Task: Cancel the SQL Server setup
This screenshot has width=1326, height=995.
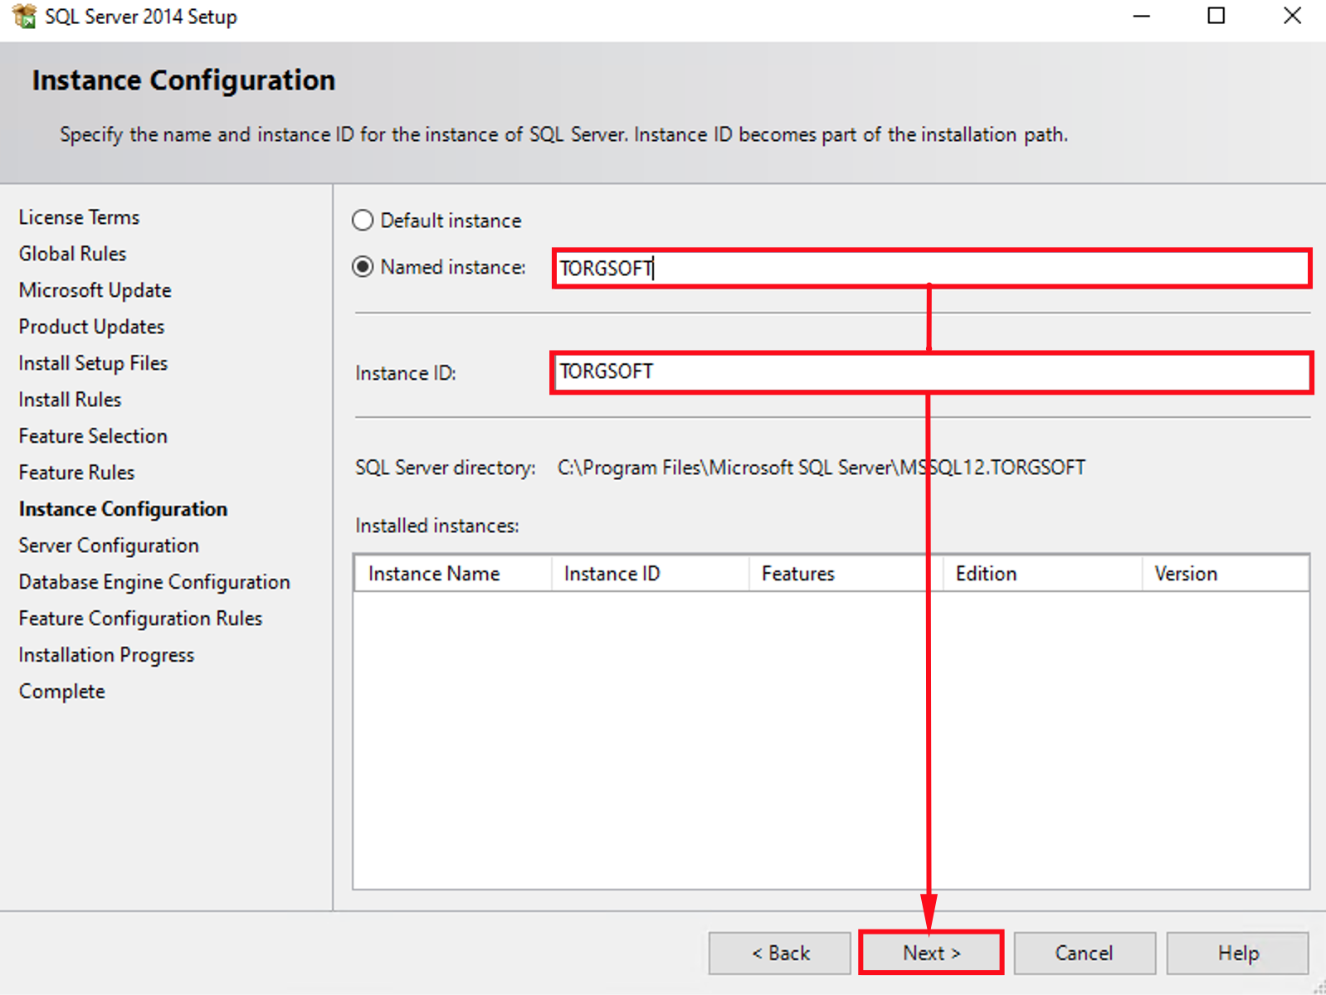Action: (1084, 953)
